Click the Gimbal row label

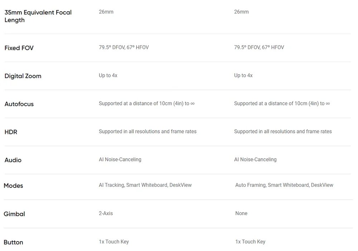tap(14, 214)
